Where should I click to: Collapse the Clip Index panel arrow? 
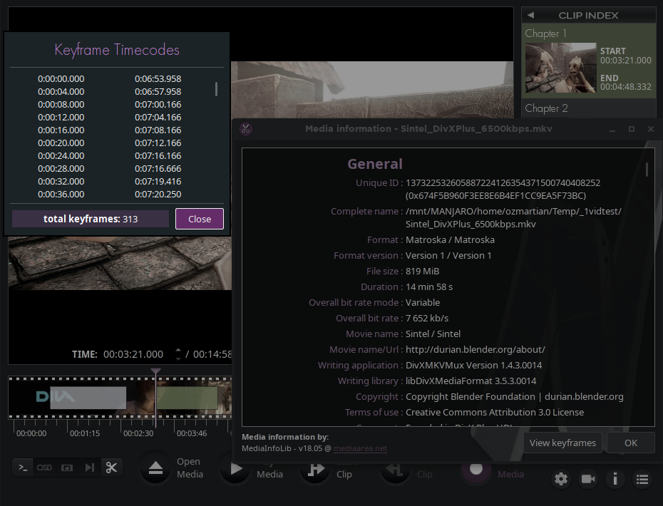point(530,15)
